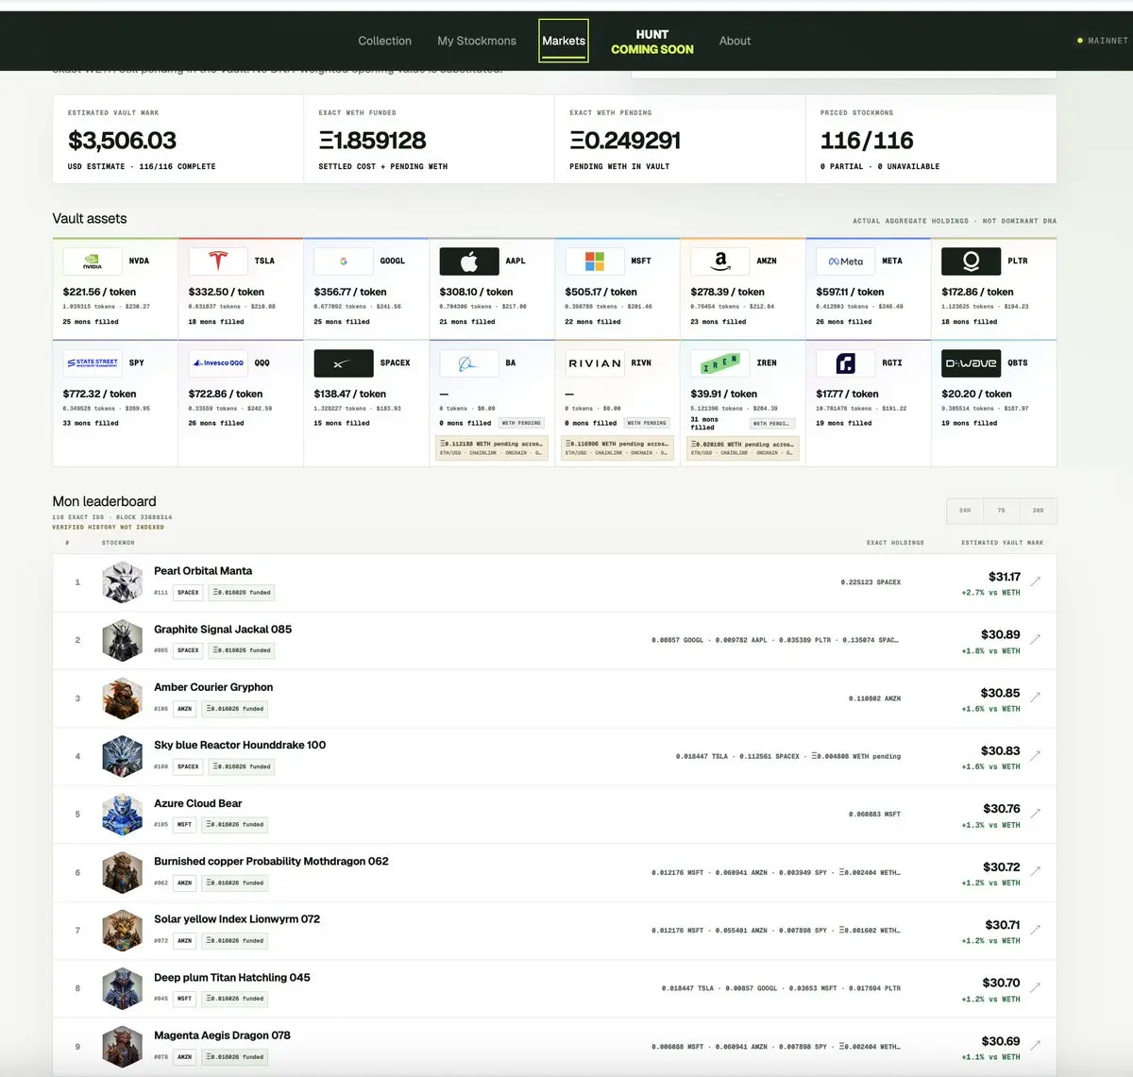1133x1077 pixels.
Task: Click Graphite Signal Jackal avatar thumbnail
Action: 122,640
